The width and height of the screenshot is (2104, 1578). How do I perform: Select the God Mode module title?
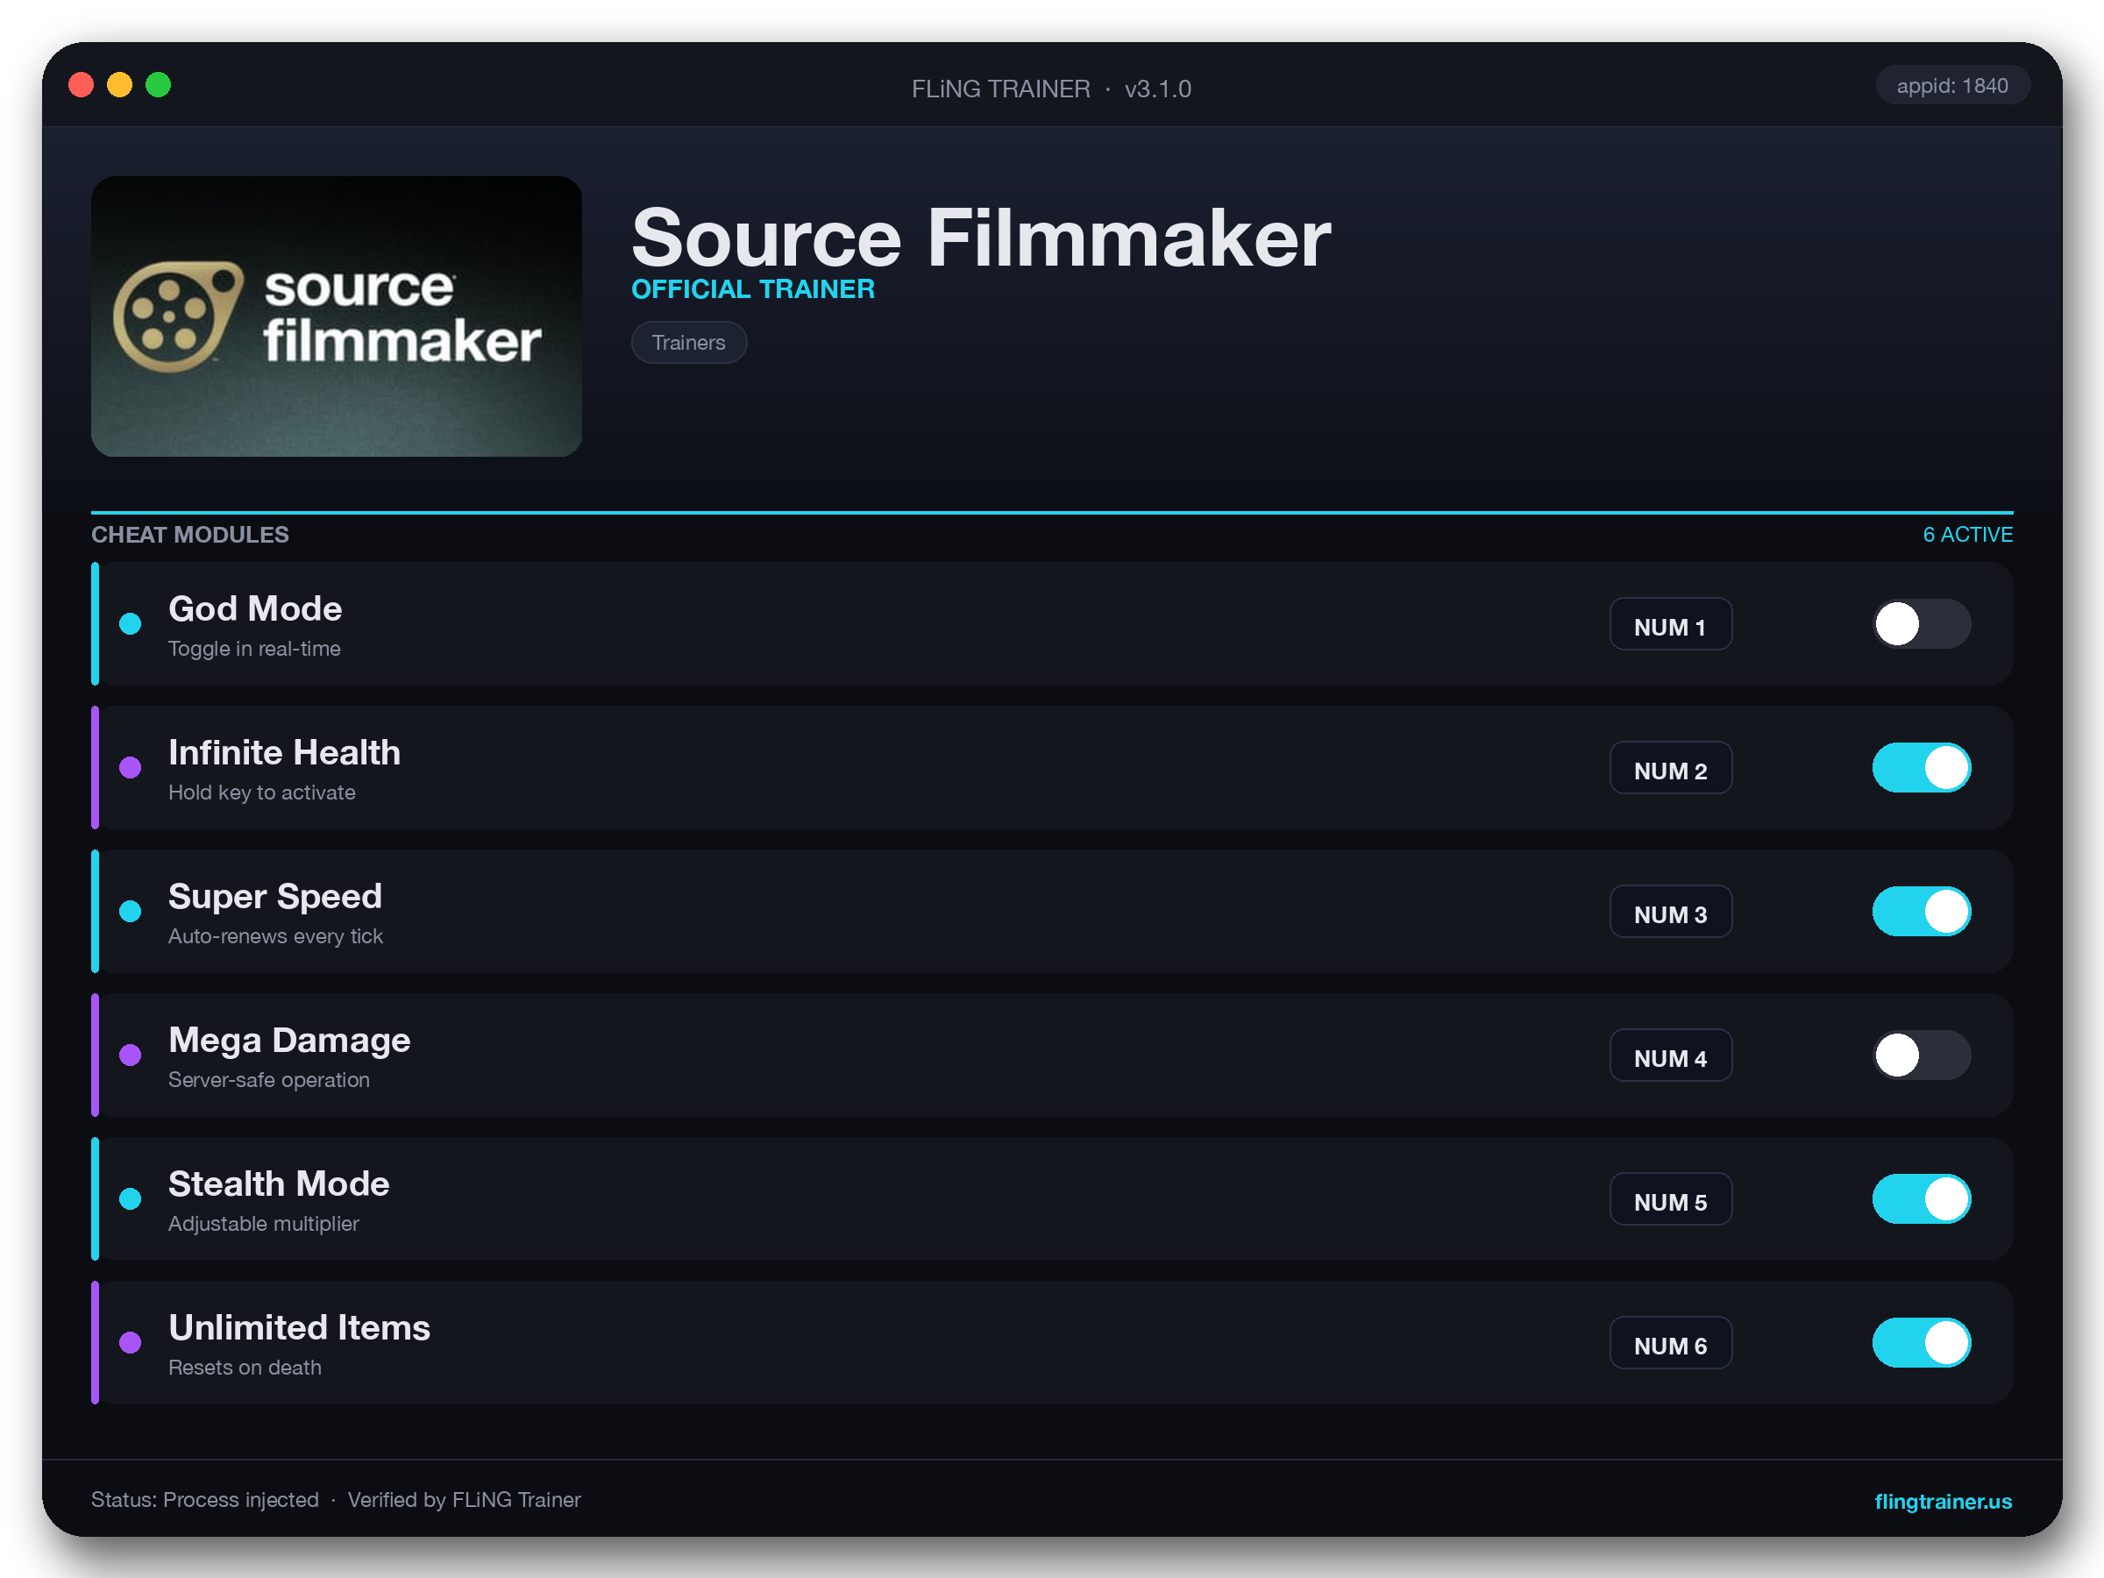click(x=255, y=608)
